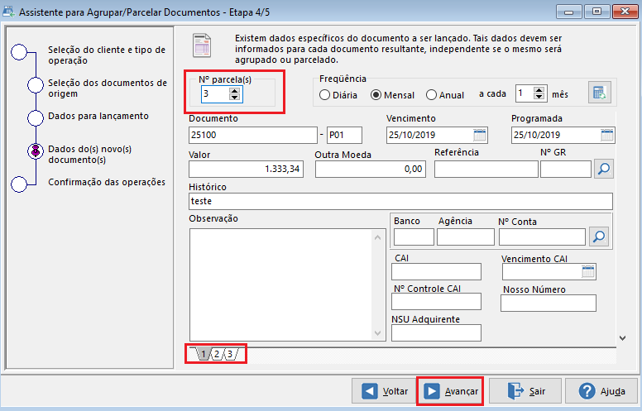Expand the chevron at the right panel edge
This screenshot has width=642, height=411.
coord(622,338)
